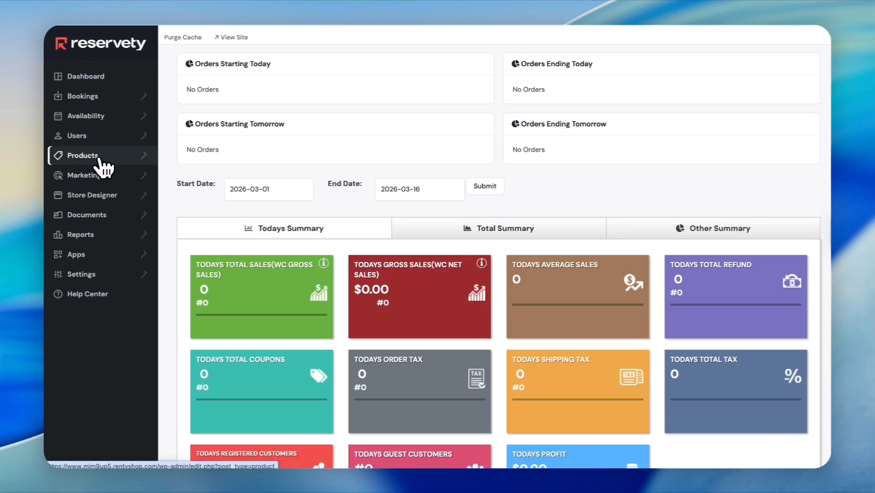Expand the Users submenu arrow
875x493 pixels.
[144, 136]
